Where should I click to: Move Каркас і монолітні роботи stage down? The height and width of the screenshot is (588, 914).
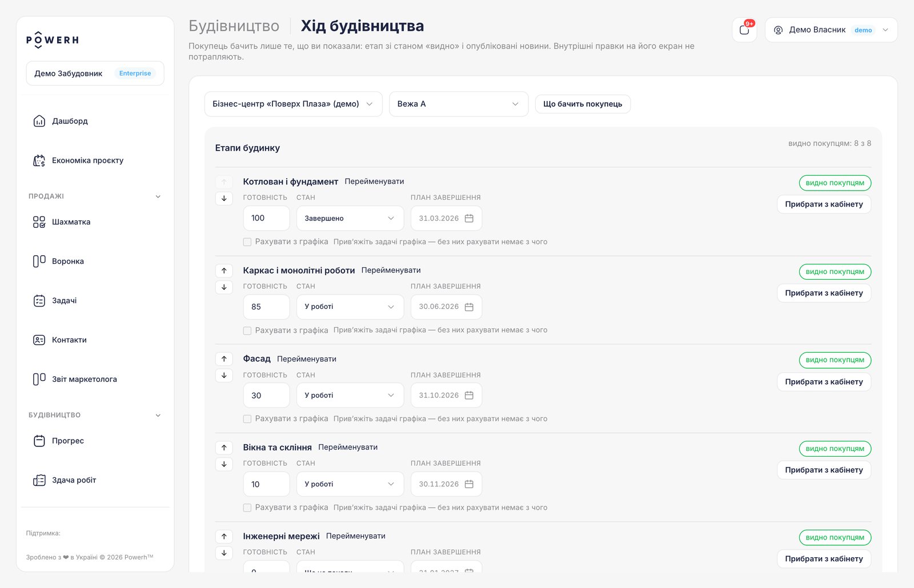point(224,287)
